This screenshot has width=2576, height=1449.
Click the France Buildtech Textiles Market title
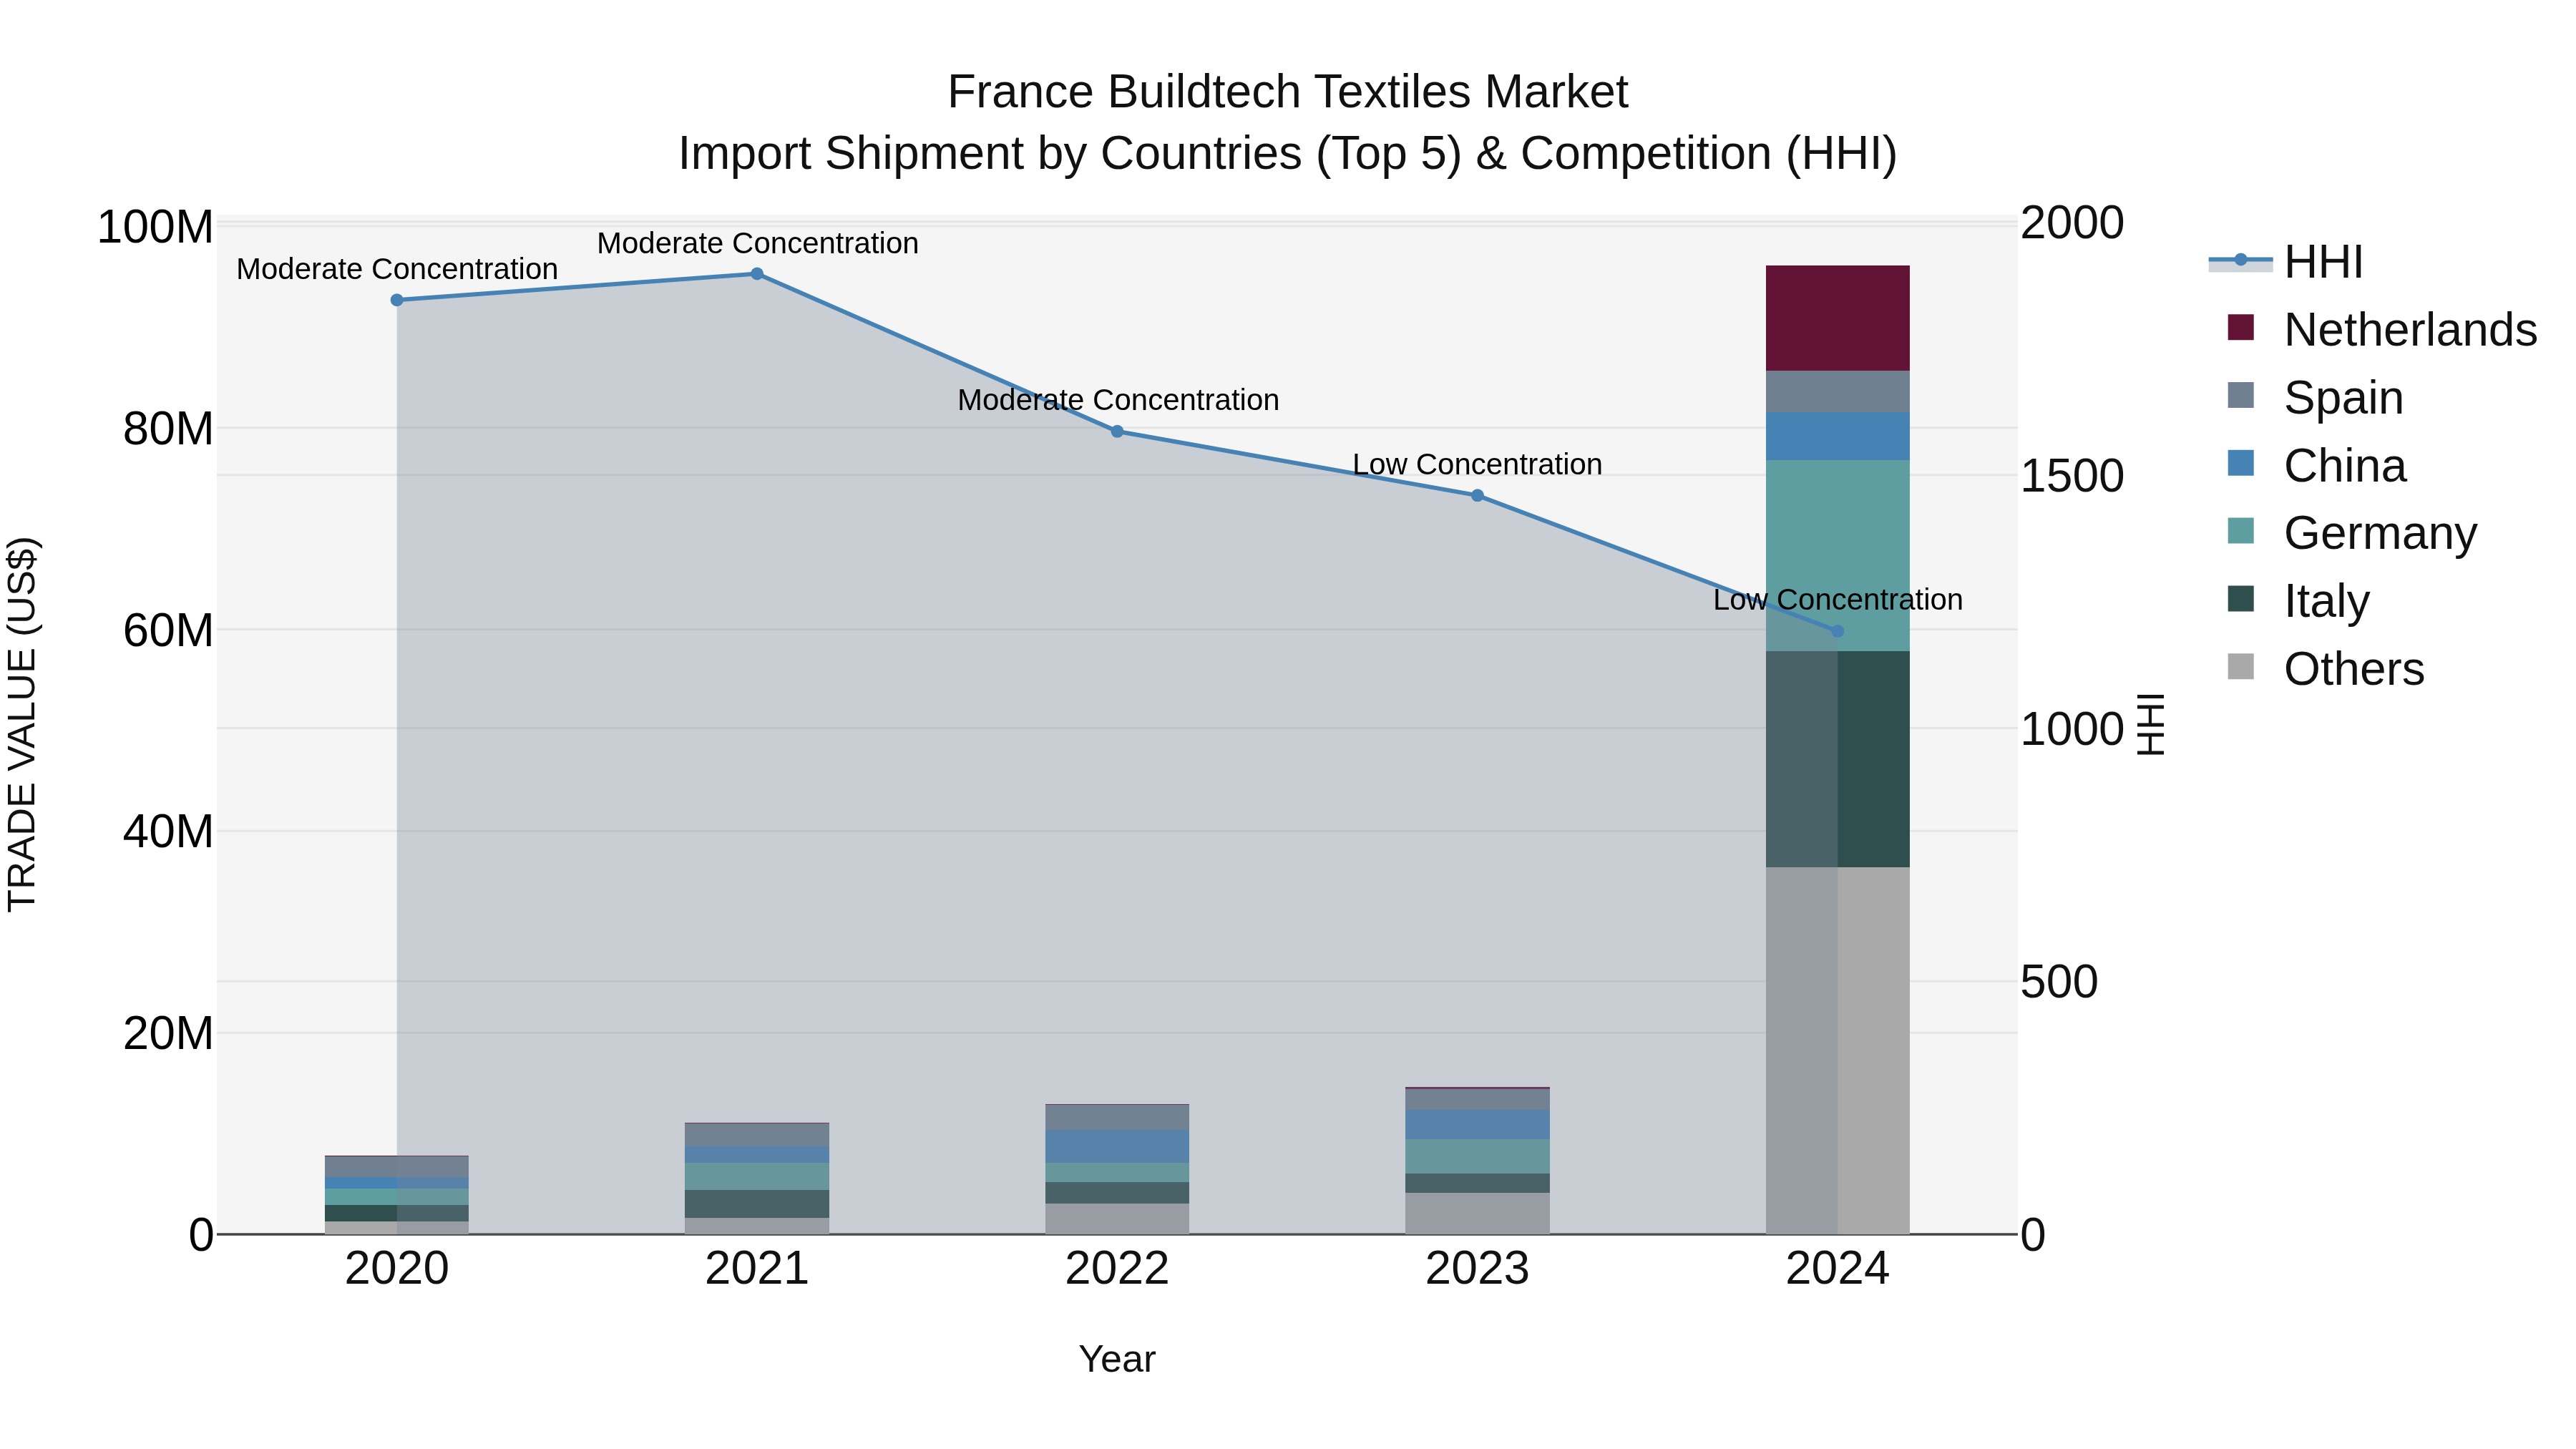(x=1288, y=92)
